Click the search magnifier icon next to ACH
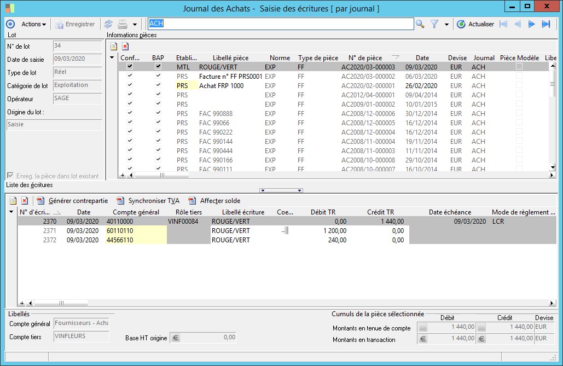563x366 pixels. point(420,24)
